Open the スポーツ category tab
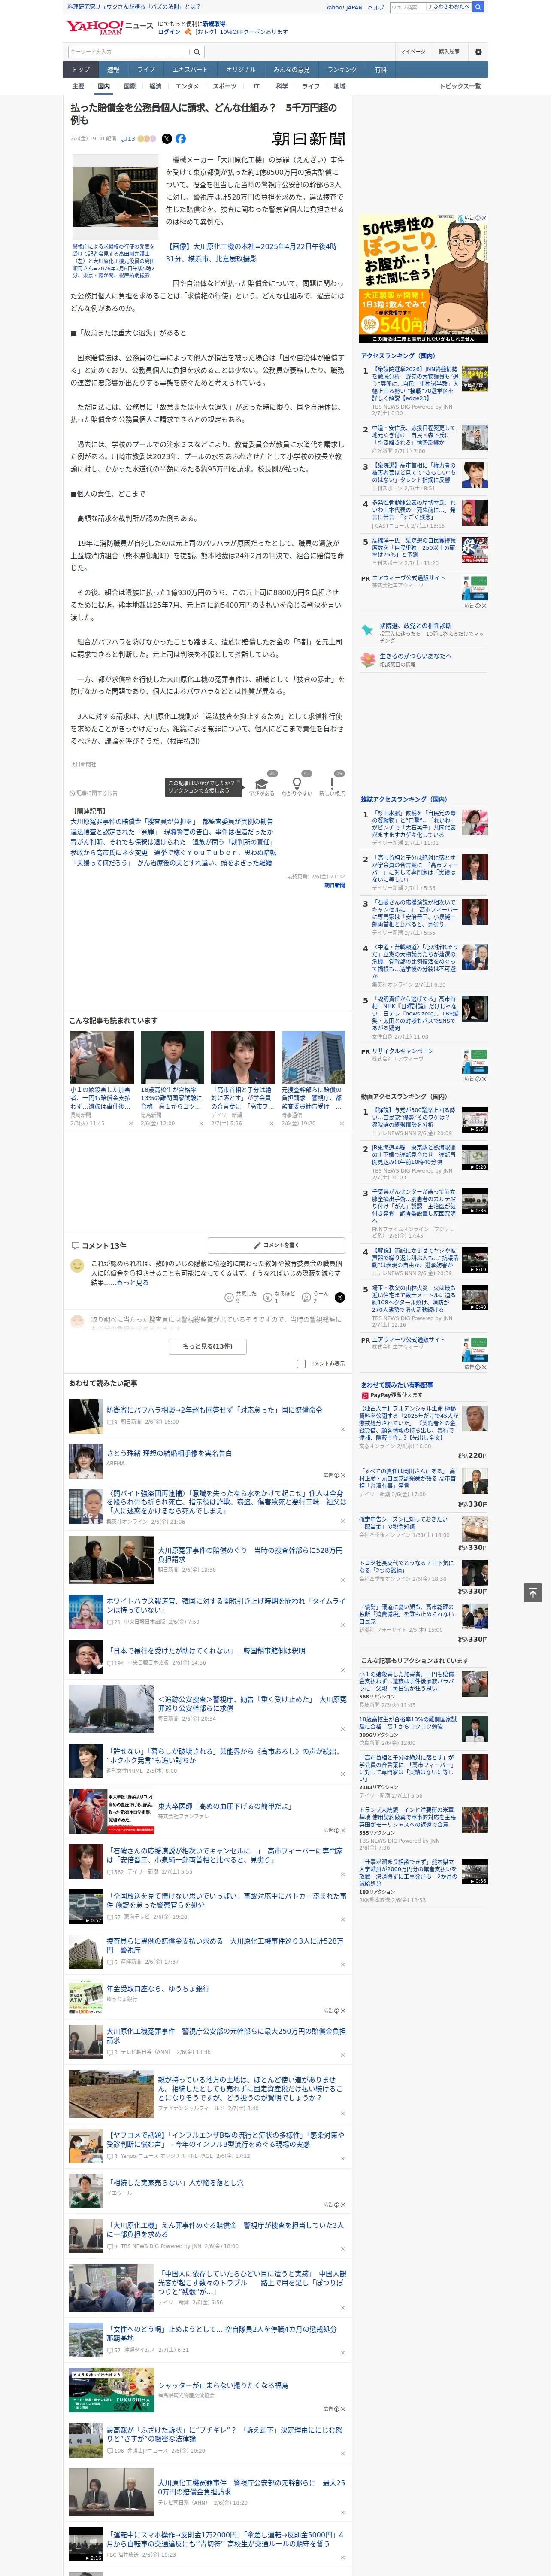Image resolution: width=551 pixels, height=2576 pixels. tap(225, 86)
